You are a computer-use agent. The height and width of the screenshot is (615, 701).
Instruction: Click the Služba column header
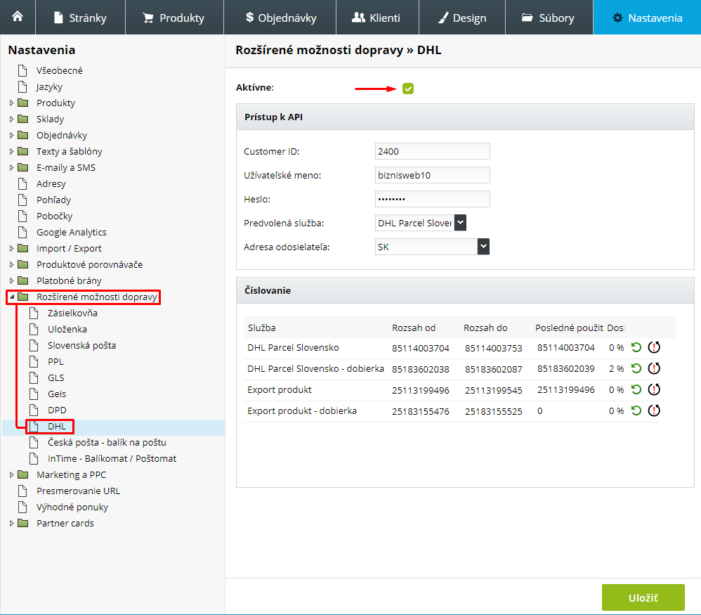click(x=261, y=328)
